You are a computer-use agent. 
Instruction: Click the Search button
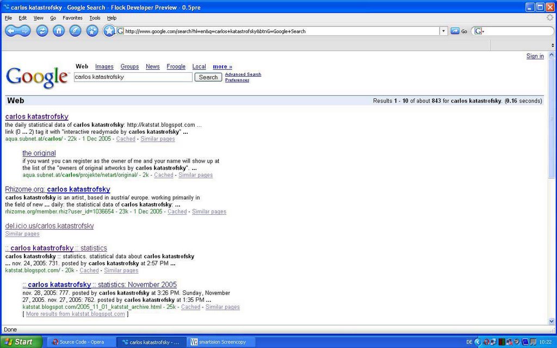(208, 77)
